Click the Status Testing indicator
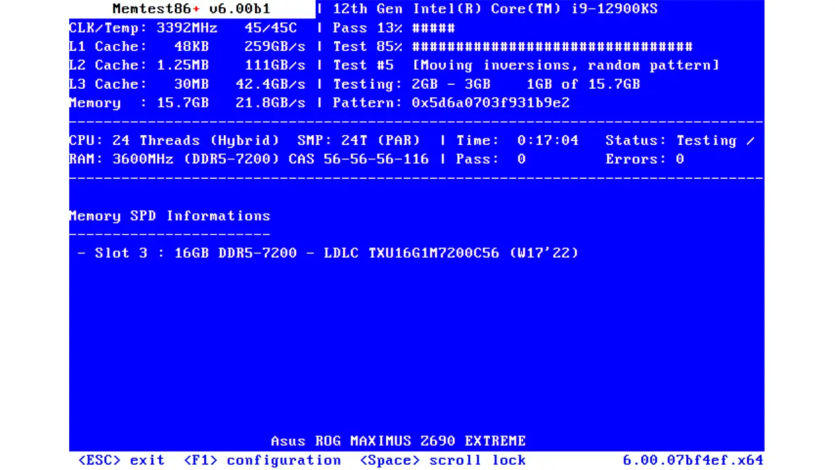Image resolution: width=835 pixels, height=470 pixels. pyautogui.click(x=680, y=140)
